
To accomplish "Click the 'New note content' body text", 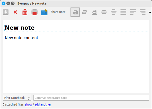I will click(21, 38).
